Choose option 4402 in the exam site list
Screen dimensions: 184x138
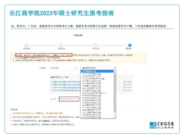click(x=92, y=76)
